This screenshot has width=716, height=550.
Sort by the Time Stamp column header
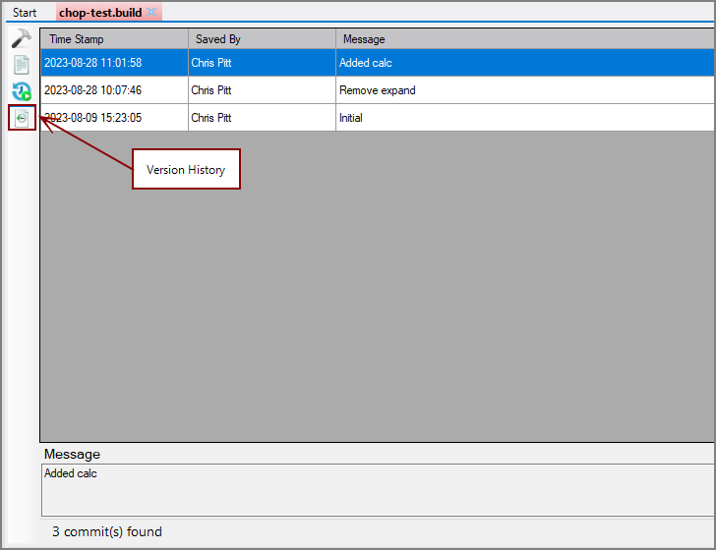point(114,39)
